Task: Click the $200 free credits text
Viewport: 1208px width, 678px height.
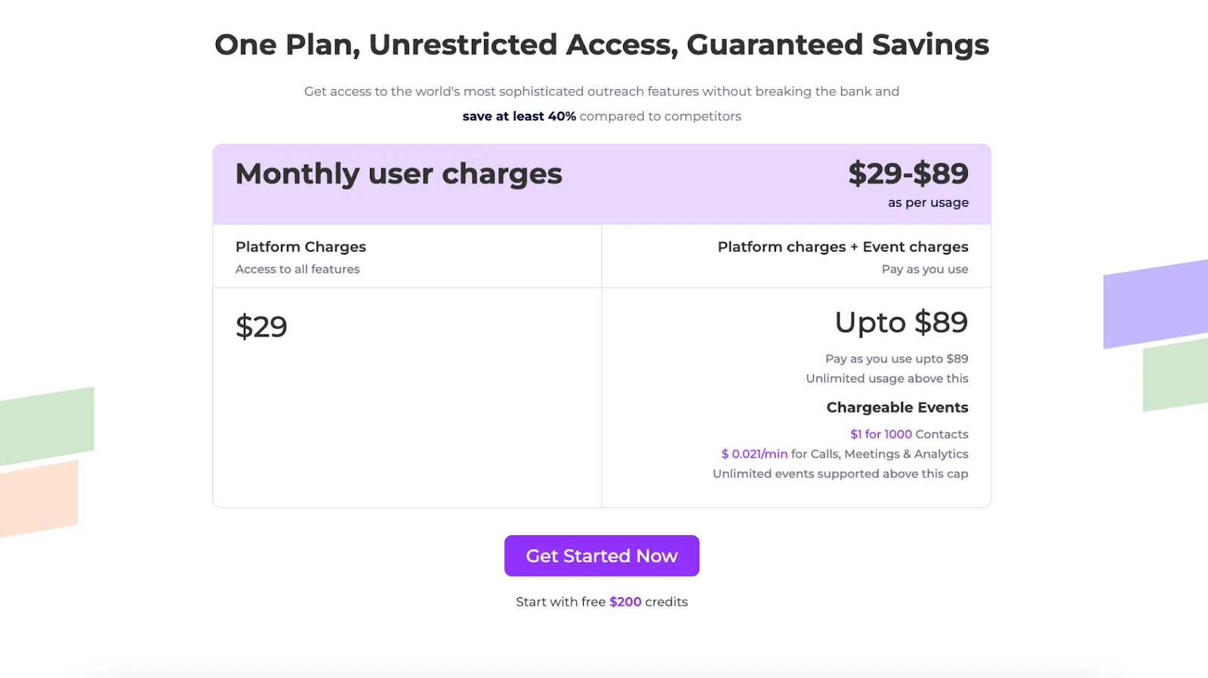Action: click(625, 602)
